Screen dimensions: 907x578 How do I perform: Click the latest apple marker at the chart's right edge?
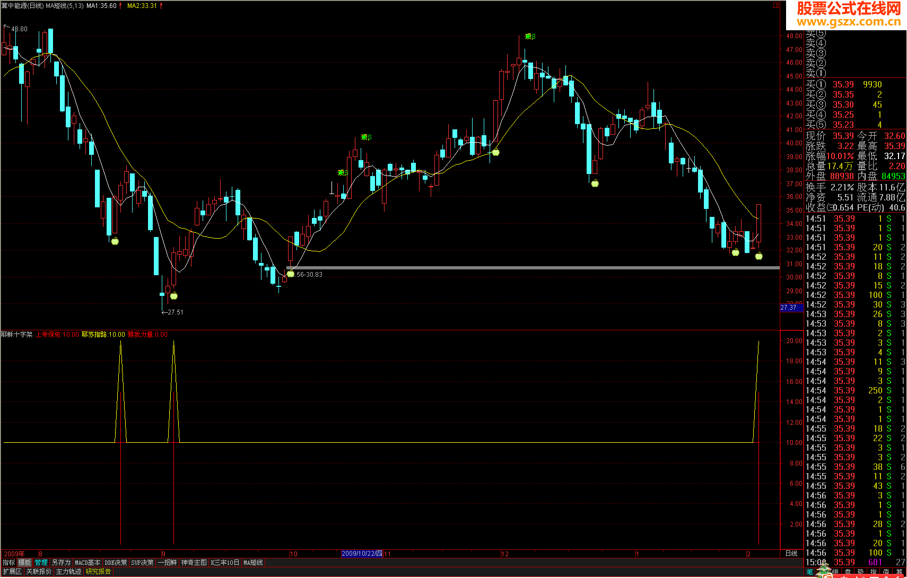coord(759,256)
